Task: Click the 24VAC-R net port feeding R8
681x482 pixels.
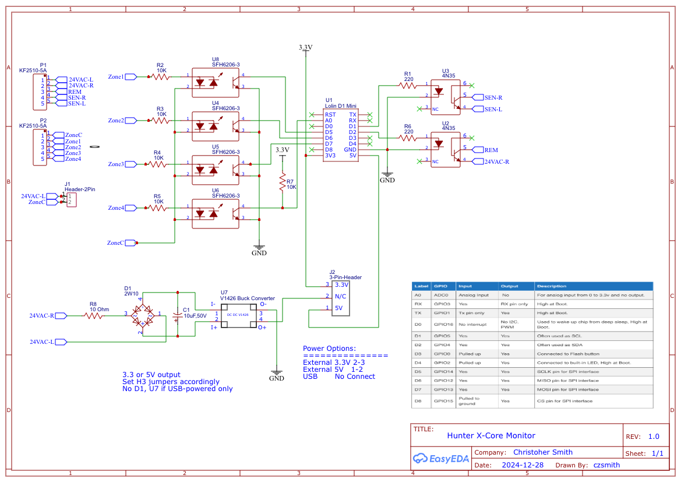Action: pos(48,316)
